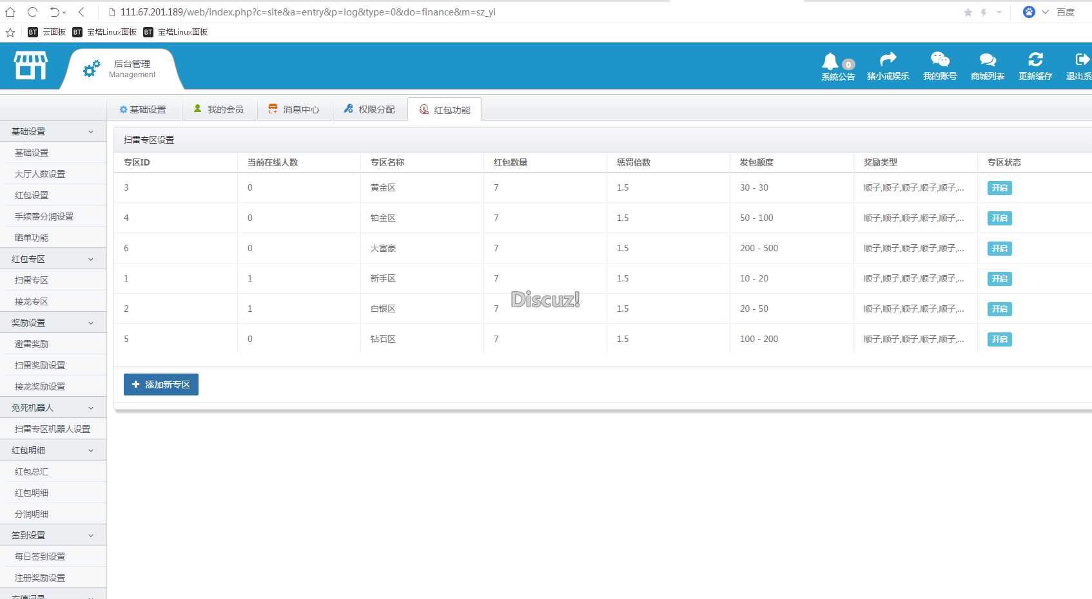Toggle 开启 status for 铂金区 row

coord(999,218)
